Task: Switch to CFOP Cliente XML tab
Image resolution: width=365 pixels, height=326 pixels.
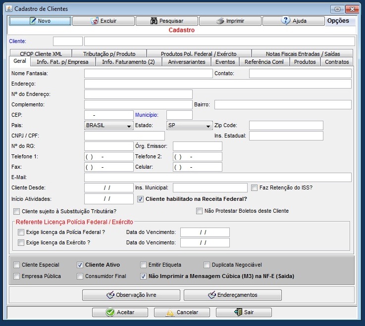Action: coord(41,54)
